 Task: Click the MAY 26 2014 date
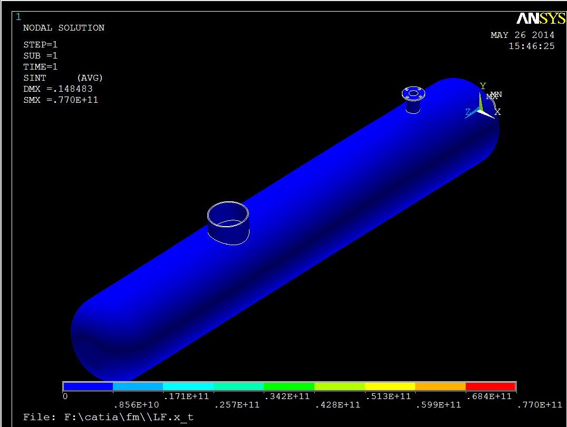(x=522, y=35)
